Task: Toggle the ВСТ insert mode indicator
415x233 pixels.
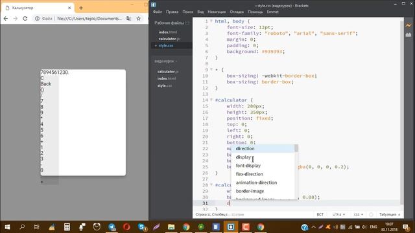Action: [320, 214]
